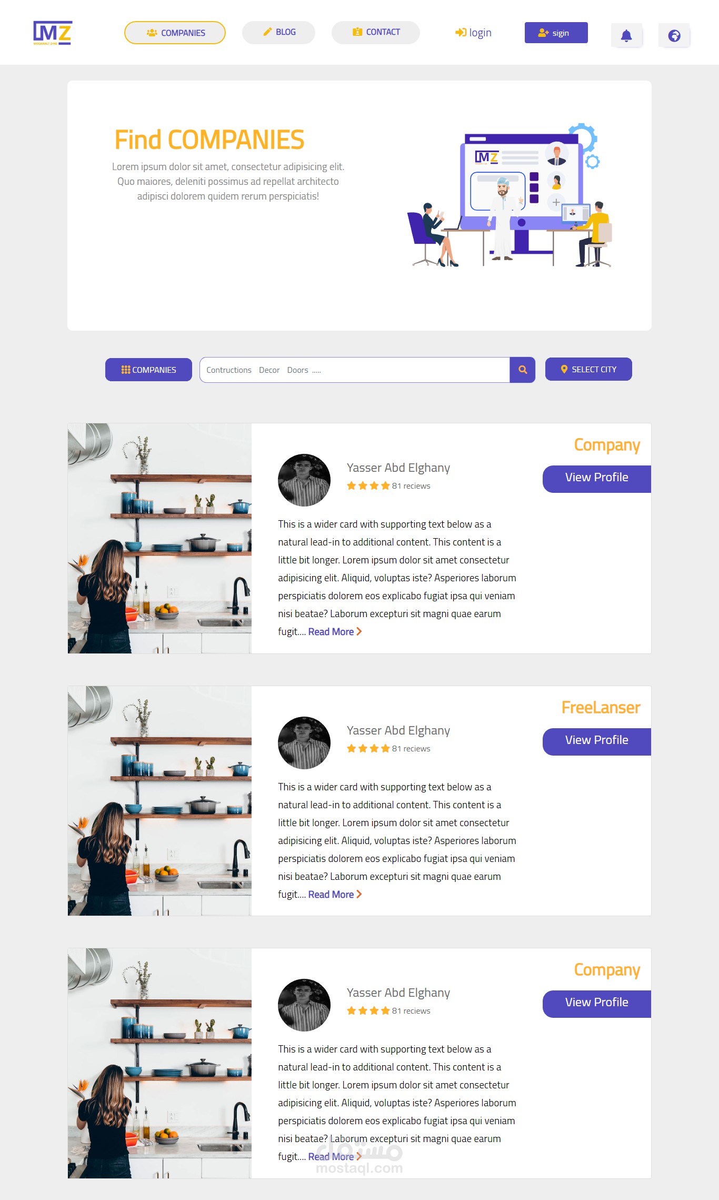Click Yasser Abd Elghany name in third card
The image size is (719, 1200).
point(398,993)
